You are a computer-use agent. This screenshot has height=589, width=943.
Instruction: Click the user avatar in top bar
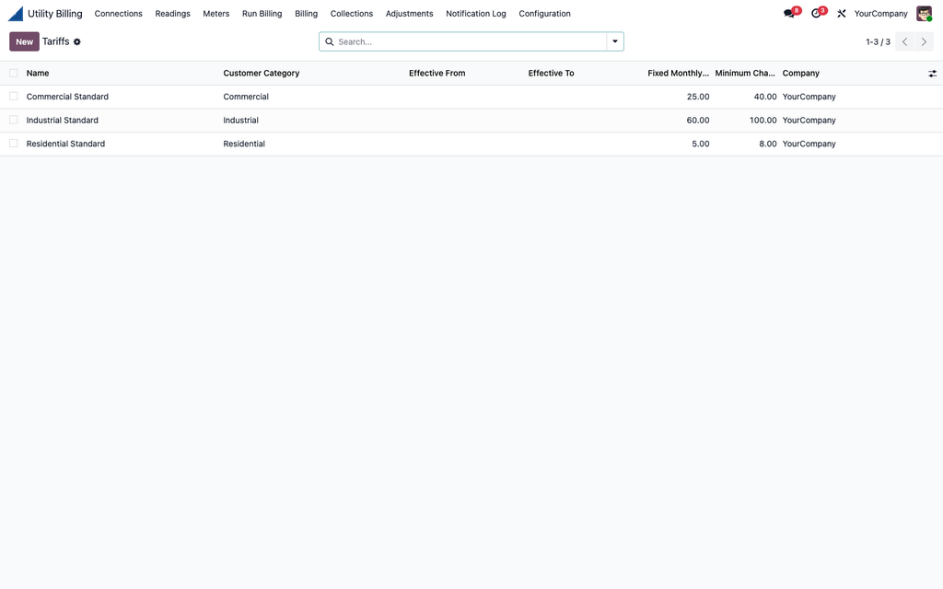(924, 13)
